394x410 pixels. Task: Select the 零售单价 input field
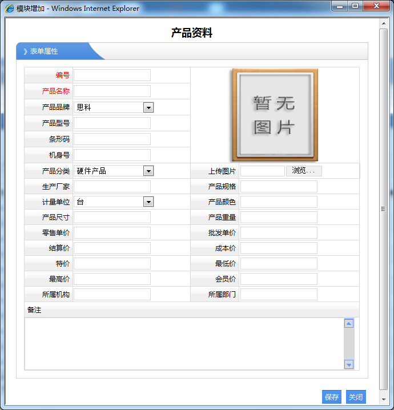[x=112, y=233]
